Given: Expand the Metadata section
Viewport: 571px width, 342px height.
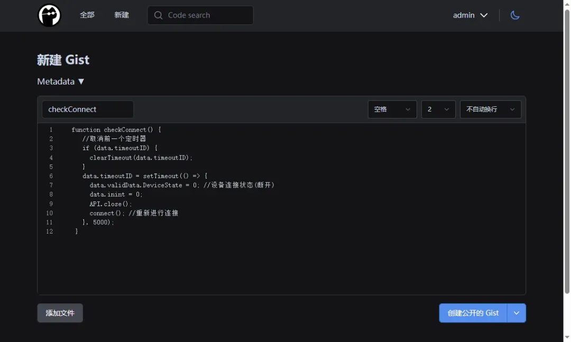Looking at the screenshot, I should point(61,81).
